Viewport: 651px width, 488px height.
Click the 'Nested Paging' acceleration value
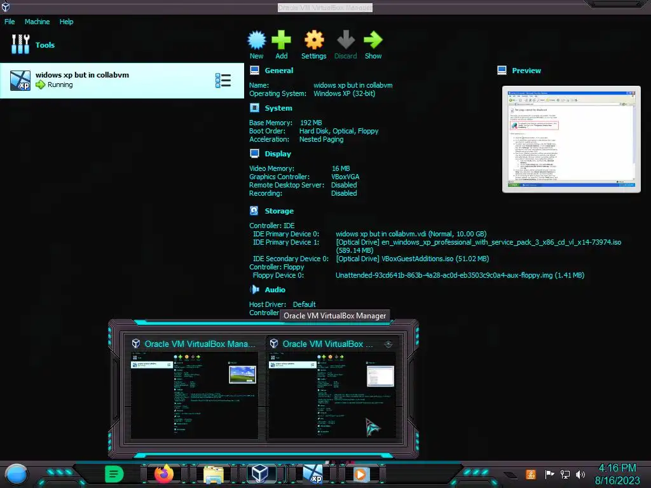click(x=321, y=139)
